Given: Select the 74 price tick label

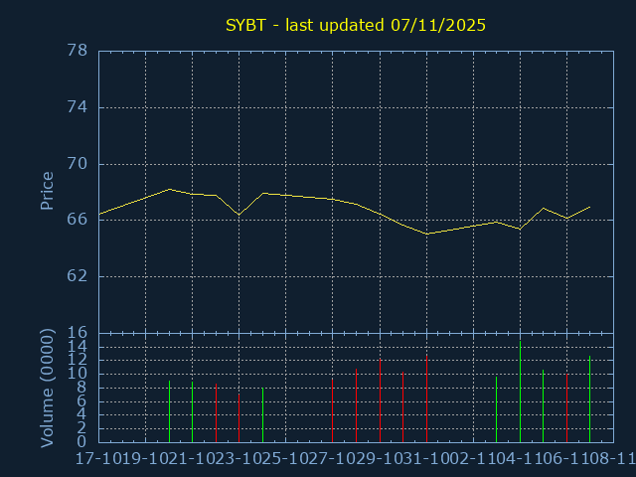Looking at the screenshot, I should click(78, 107).
